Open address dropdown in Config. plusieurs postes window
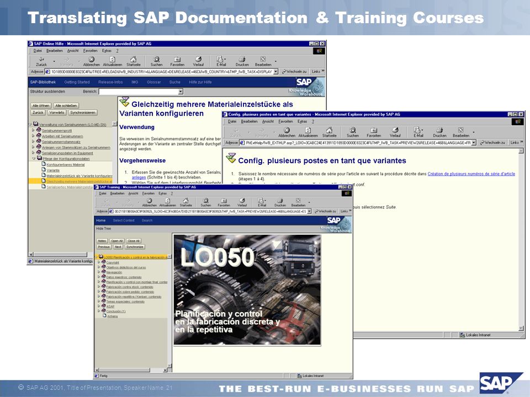This screenshot has width=530, height=397. pyautogui.click(x=474, y=143)
